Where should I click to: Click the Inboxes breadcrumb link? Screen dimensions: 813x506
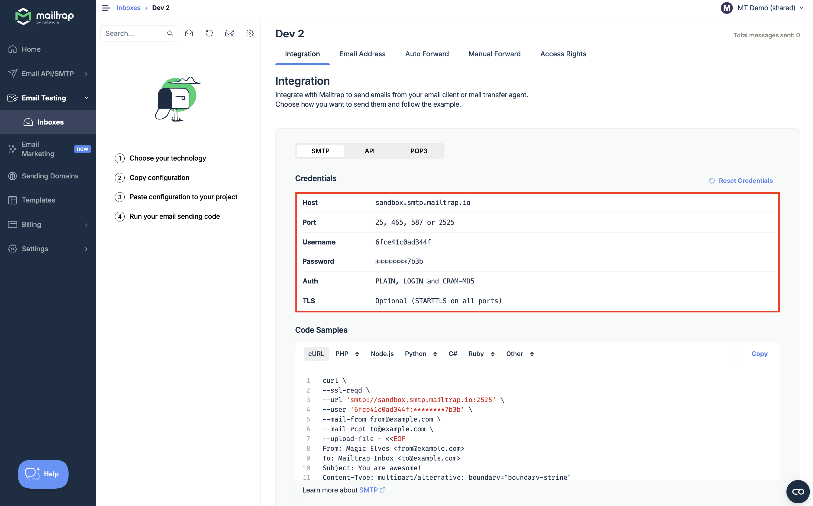[x=128, y=8]
